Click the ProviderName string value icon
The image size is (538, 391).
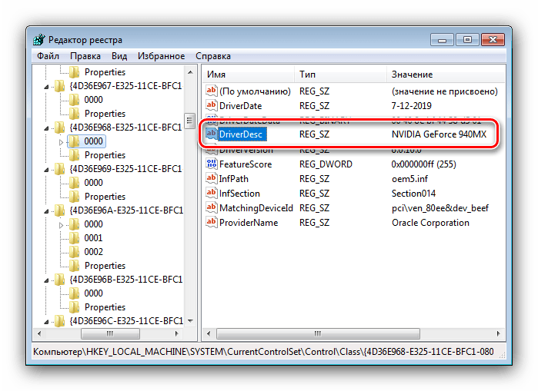point(212,222)
